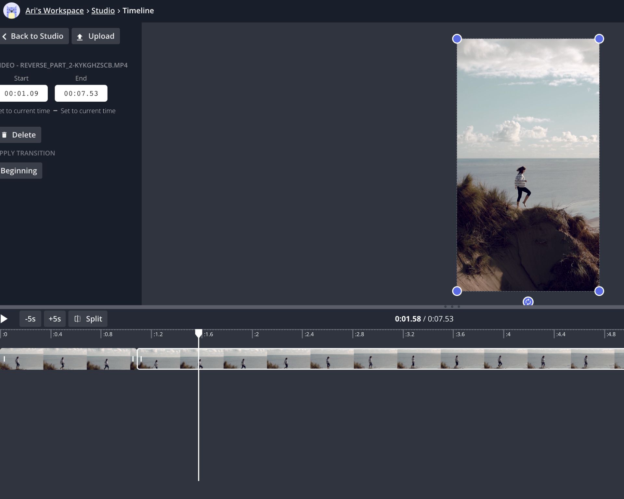This screenshot has height=499, width=624.
Task: Click the rotate handle below the video
Action: pyautogui.click(x=528, y=302)
